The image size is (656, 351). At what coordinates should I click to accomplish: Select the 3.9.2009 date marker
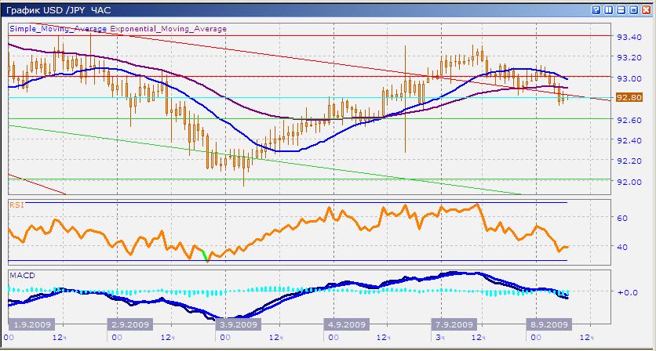[237, 324]
